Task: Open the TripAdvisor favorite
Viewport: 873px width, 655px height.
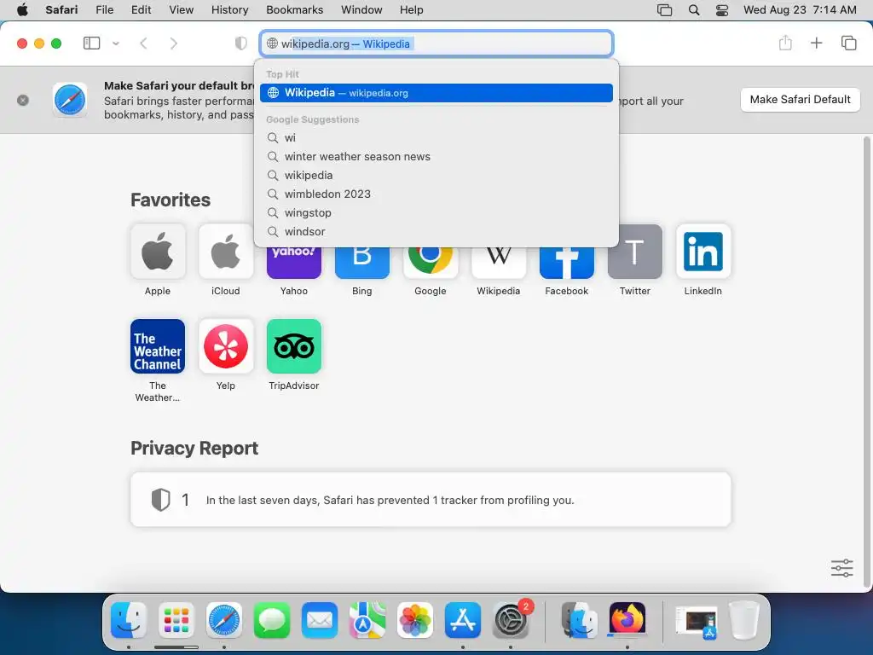Action: (294, 346)
